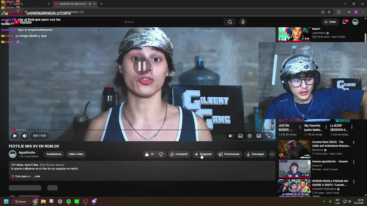
Task: Click the Crear button
Action: [x=330, y=22]
